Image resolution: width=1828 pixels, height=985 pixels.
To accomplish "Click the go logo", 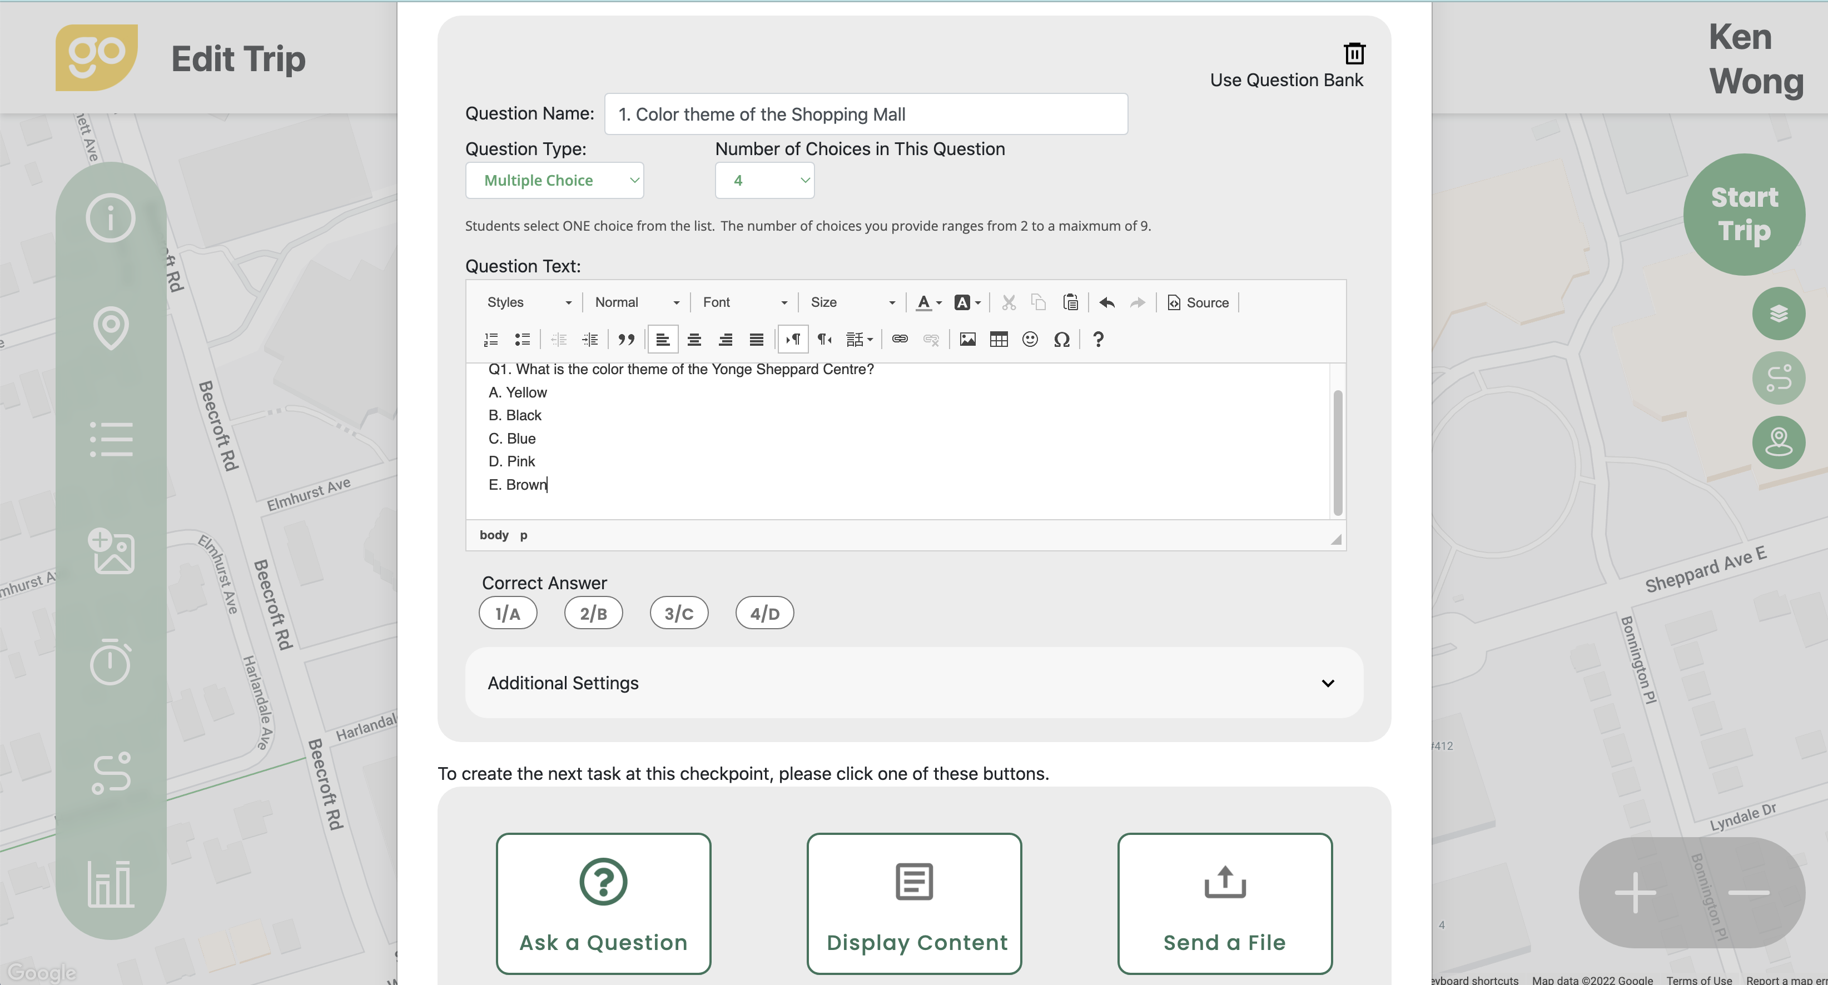I will (x=97, y=57).
